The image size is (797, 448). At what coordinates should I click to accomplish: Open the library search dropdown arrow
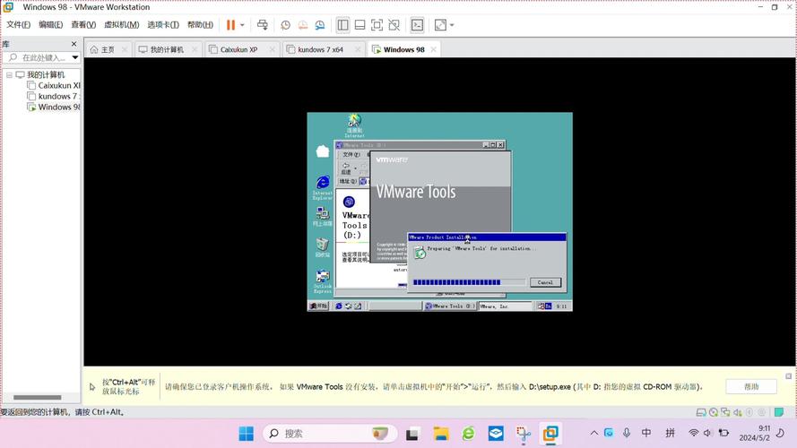tap(75, 57)
